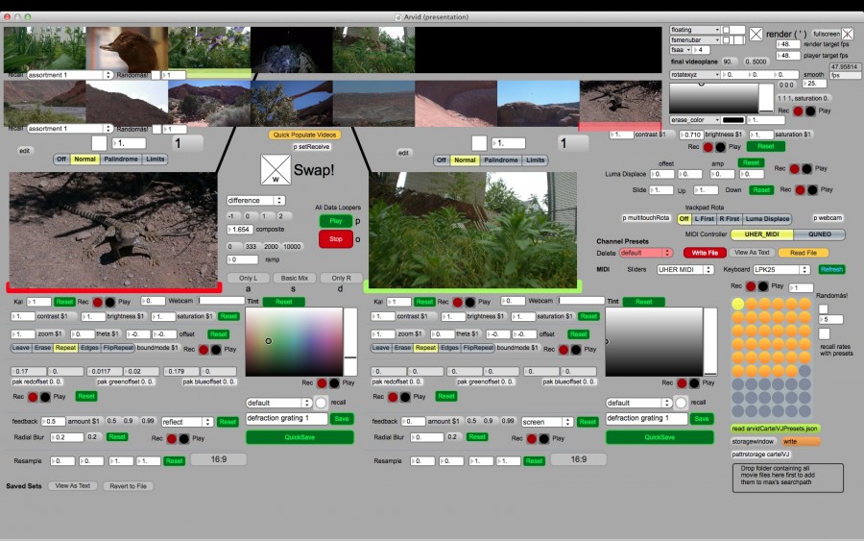This screenshot has height=541, width=864.
Task: Open Sliders UHER MIDI dropdown
Action: coord(684,270)
